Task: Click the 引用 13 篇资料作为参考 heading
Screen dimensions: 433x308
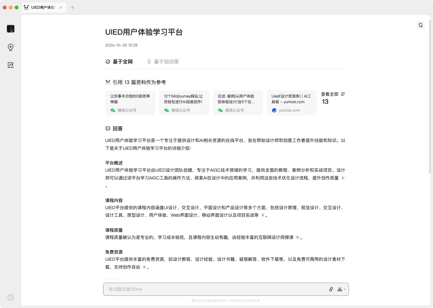Action: [139, 82]
